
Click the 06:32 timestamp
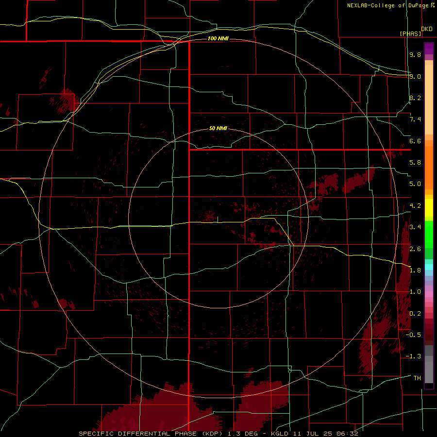347,434
